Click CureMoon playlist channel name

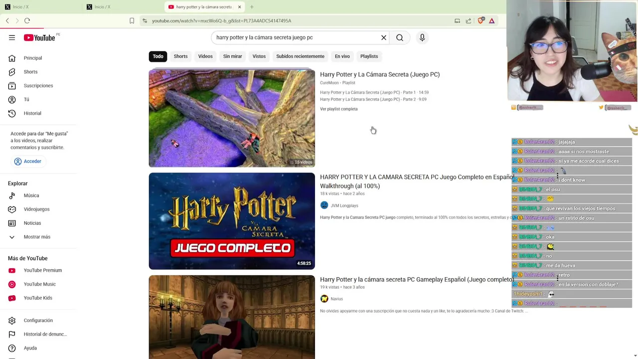(x=329, y=83)
